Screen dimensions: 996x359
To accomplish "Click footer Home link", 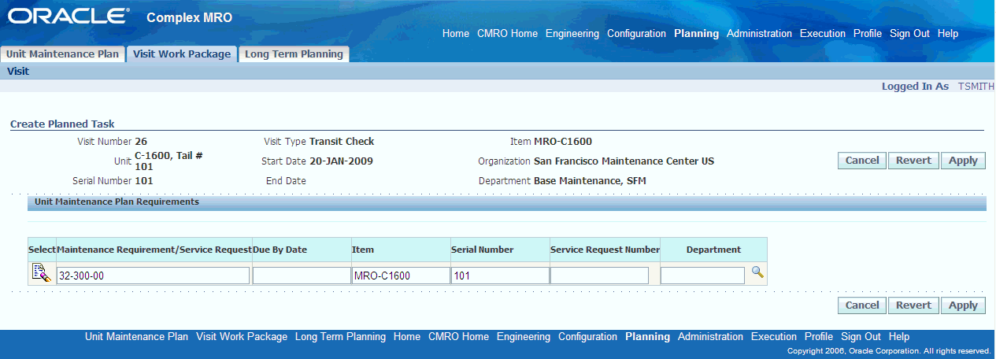I will point(407,336).
